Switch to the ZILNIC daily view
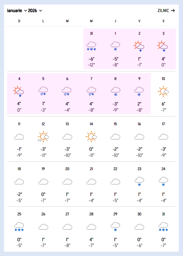The width and height of the screenshot is (183, 256). (166, 11)
